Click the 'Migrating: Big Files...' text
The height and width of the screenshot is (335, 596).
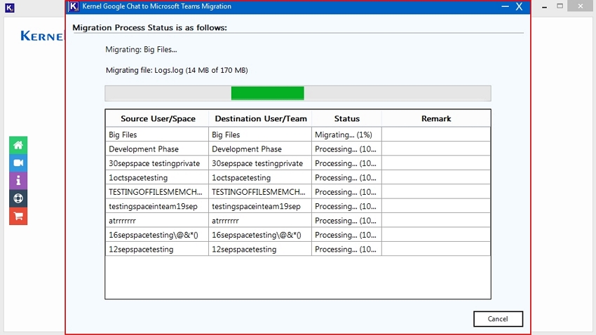tap(141, 50)
